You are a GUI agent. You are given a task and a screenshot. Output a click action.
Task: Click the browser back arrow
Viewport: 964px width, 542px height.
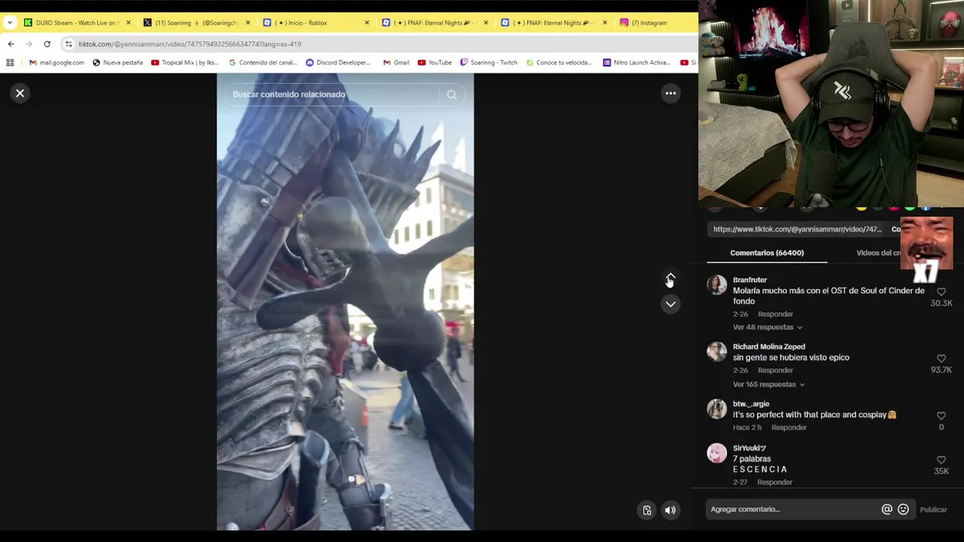tap(11, 44)
